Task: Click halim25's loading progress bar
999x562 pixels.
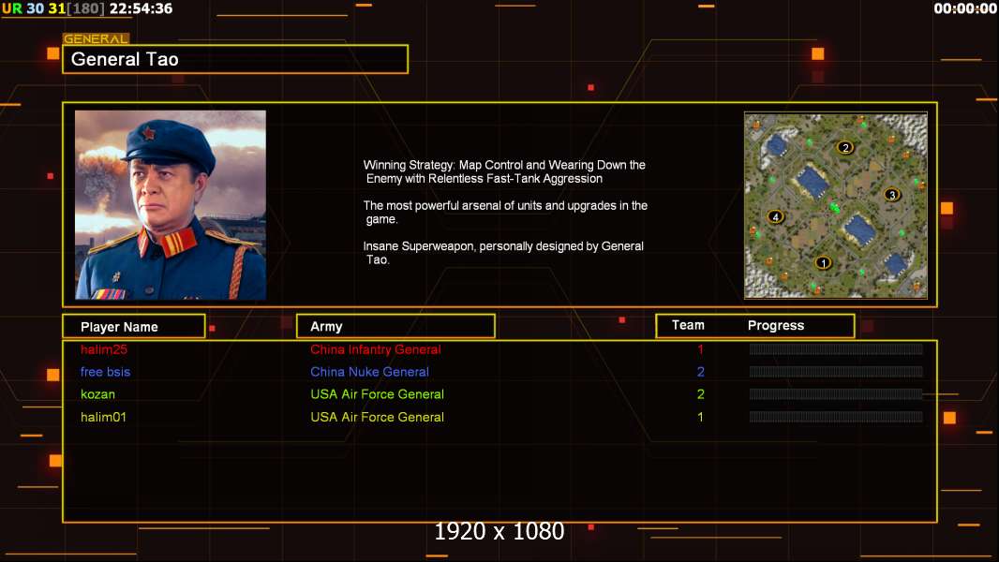Action: point(836,348)
